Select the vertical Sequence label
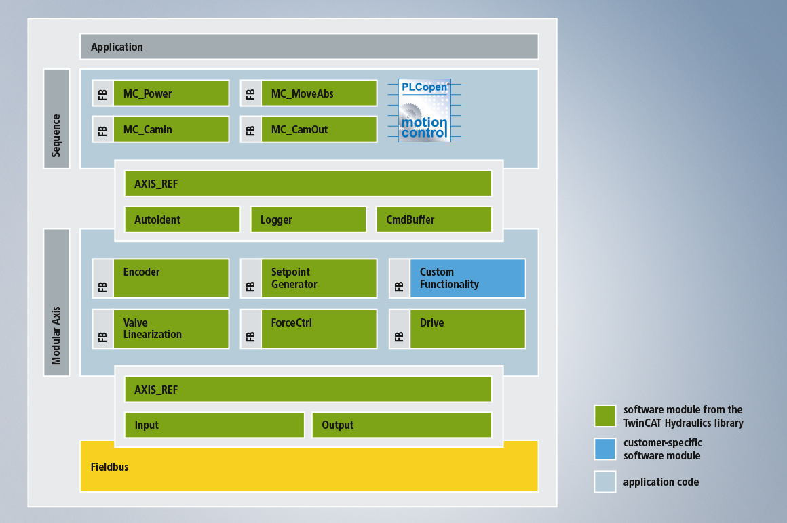 [x=56, y=119]
